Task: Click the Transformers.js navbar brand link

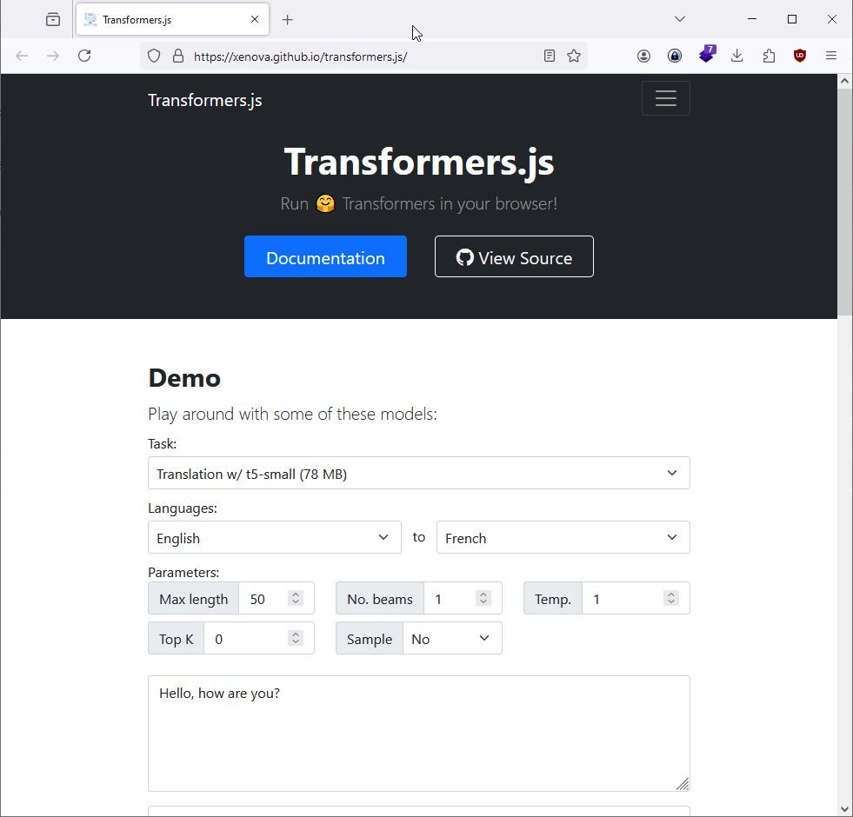Action: pyautogui.click(x=205, y=101)
